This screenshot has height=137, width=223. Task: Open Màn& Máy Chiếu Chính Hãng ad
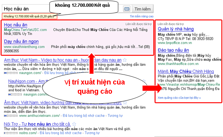pyautogui.click(x=186, y=71)
